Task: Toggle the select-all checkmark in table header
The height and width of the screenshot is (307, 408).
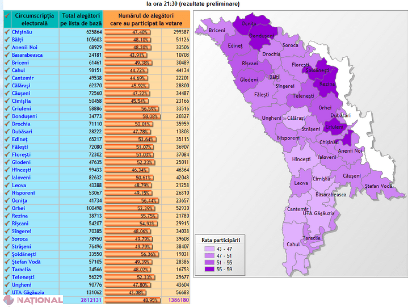Action: click(x=7, y=16)
